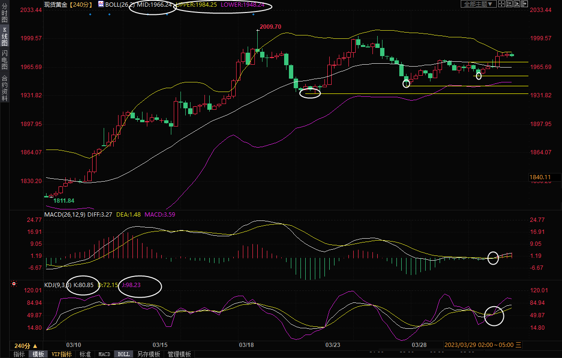
Task: Select the 指标 bottom tab
Action: pyautogui.click(x=19, y=354)
